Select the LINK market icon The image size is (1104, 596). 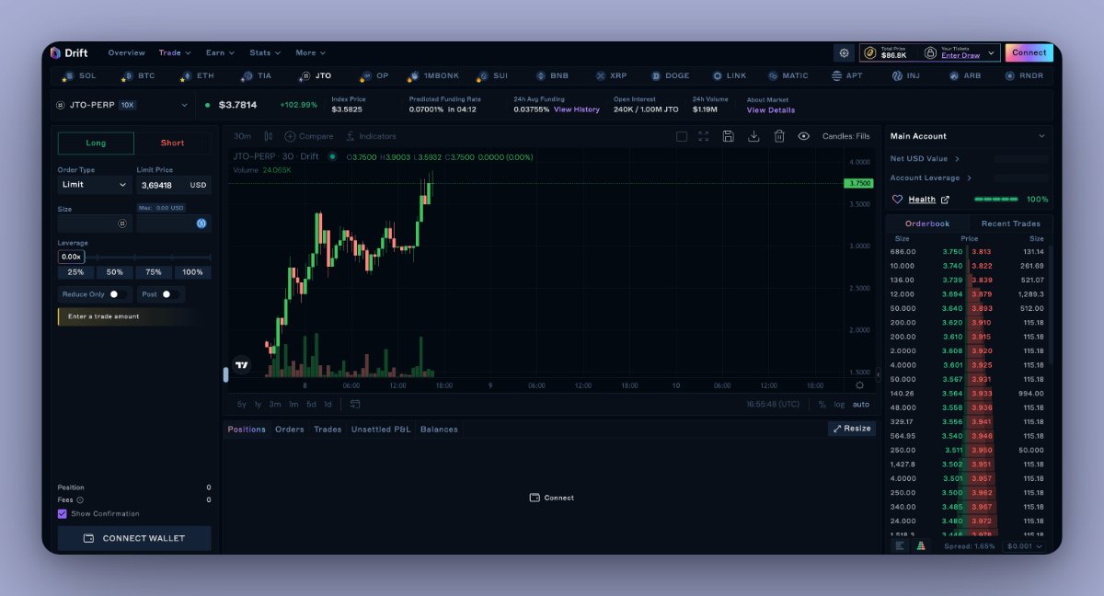coord(717,75)
